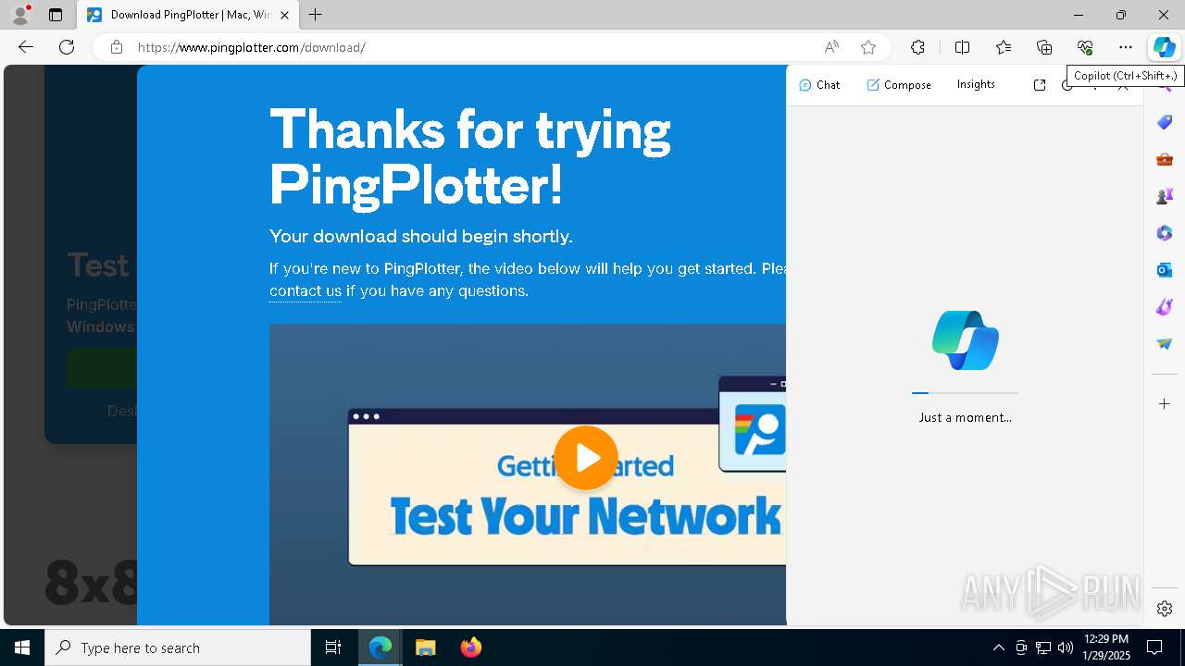Image resolution: width=1185 pixels, height=666 pixels.
Task: Open the Tools briefcase sidebar icon
Action: [x=1165, y=159]
